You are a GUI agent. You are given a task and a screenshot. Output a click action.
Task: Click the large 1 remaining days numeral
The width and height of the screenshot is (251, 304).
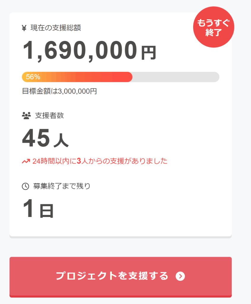click(29, 209)
